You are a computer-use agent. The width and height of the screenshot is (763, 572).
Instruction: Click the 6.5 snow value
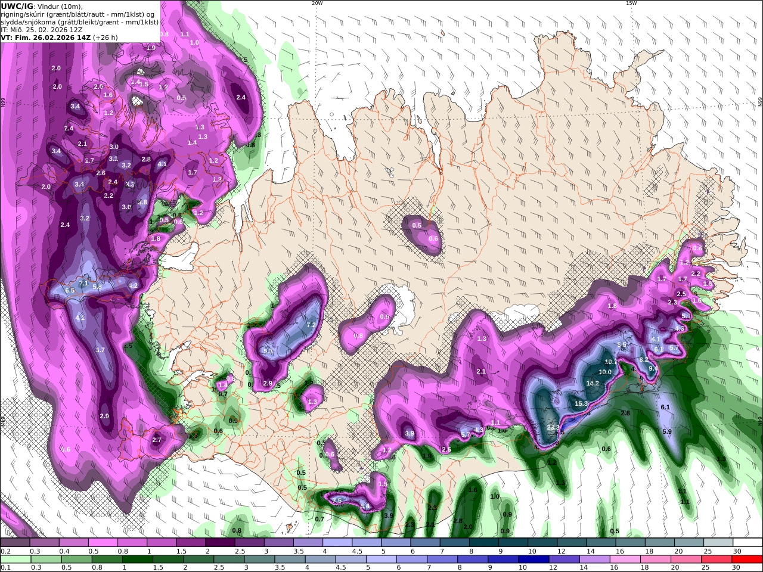coord(70,290)
